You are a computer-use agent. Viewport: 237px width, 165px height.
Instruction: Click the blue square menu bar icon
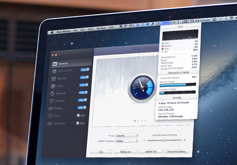tap(138, 25)
